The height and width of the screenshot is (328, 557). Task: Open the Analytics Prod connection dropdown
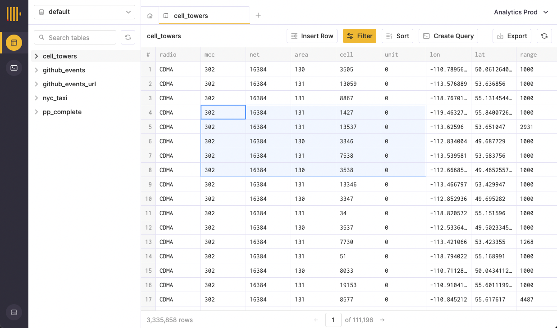coord(521,12)
